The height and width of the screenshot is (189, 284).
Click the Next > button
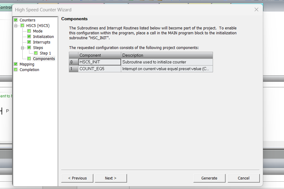click(111, 178)
